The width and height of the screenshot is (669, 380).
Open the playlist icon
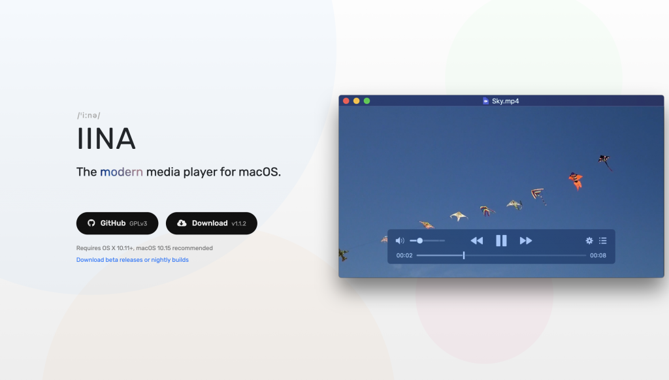[x=602, y=240]
